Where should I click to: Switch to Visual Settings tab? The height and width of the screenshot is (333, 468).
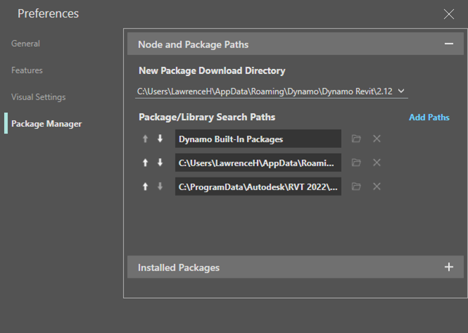(38, 97)
